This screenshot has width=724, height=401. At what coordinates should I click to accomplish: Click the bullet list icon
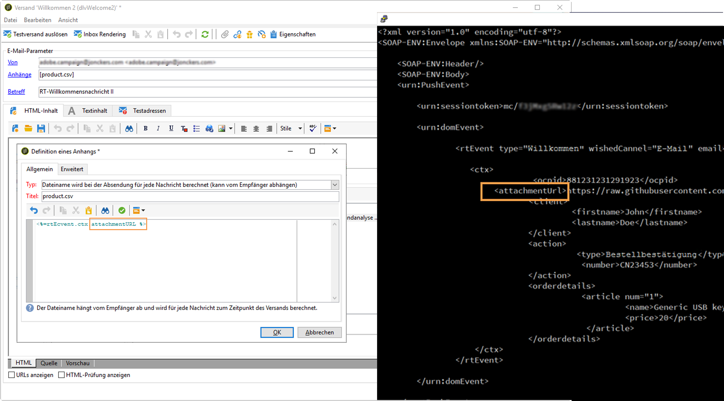click(x=196, y=129)
